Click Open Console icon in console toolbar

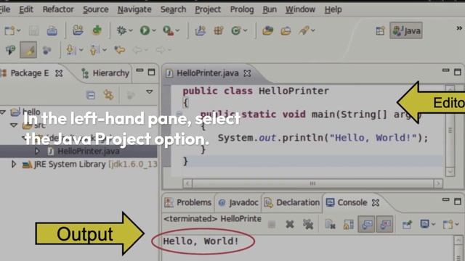(x=447, y=224)
